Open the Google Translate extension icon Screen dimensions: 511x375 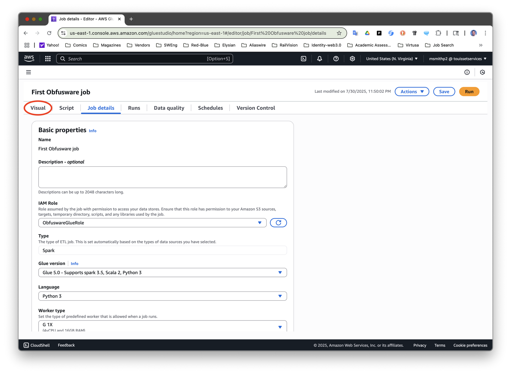tap(355, 33)
